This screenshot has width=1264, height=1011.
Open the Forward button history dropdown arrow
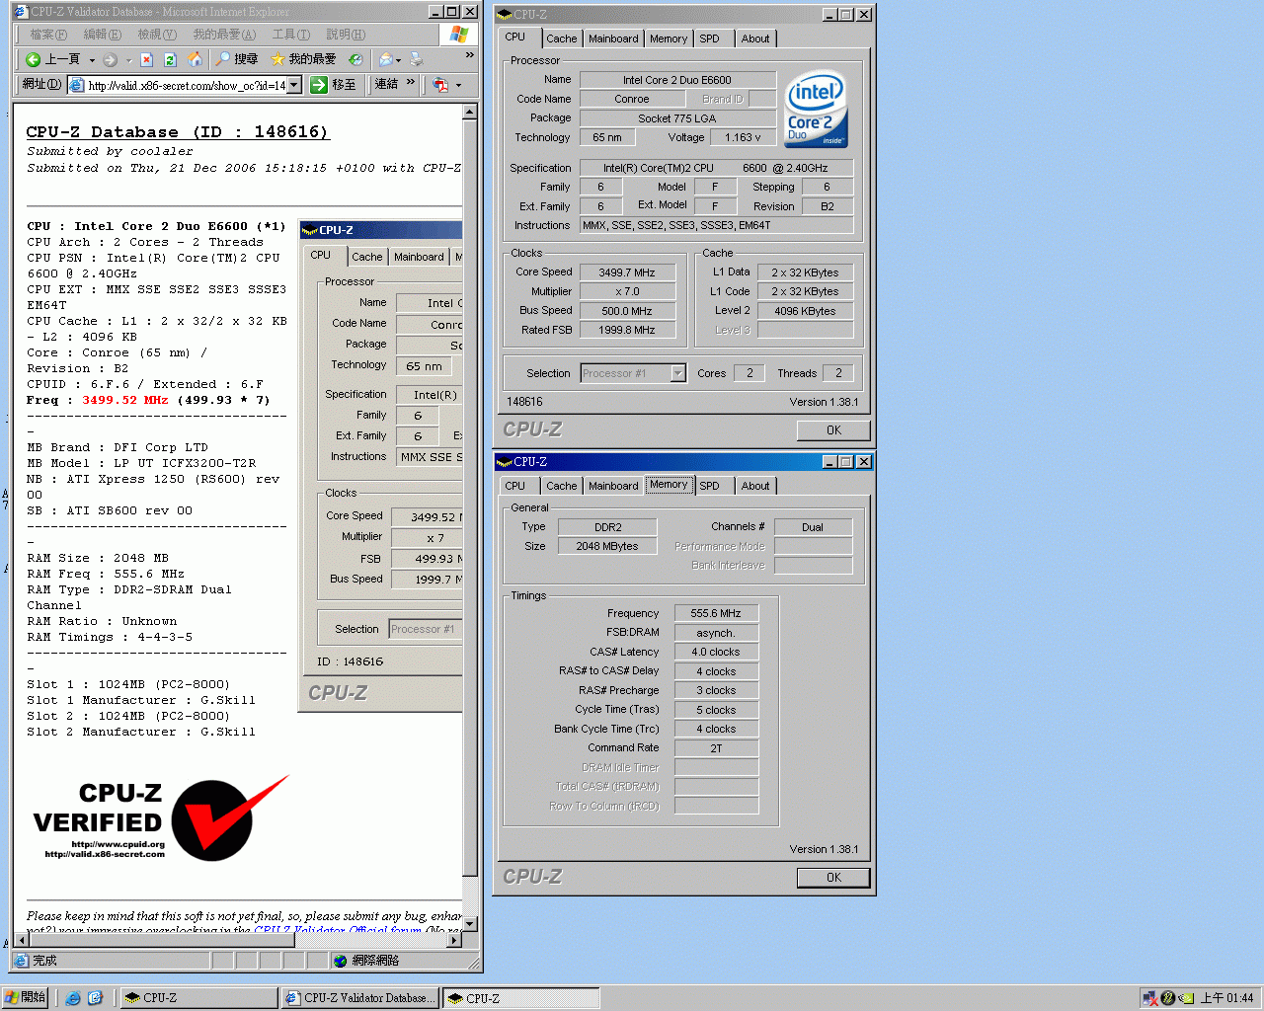click(128, 60)
